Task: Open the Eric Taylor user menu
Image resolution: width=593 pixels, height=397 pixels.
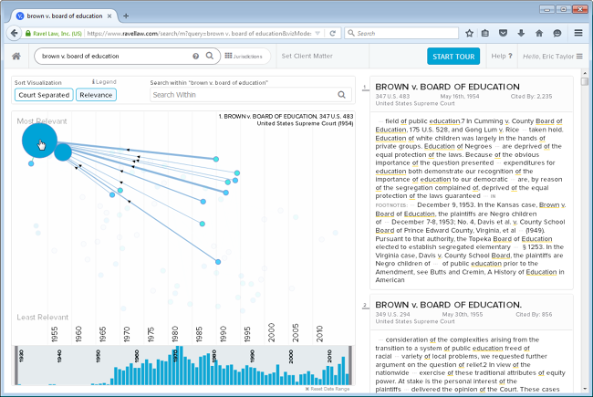Action: tap(553, 56)
